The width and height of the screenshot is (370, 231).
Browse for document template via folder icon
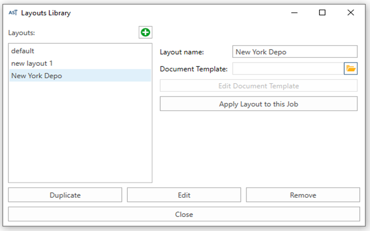(351, 69)
